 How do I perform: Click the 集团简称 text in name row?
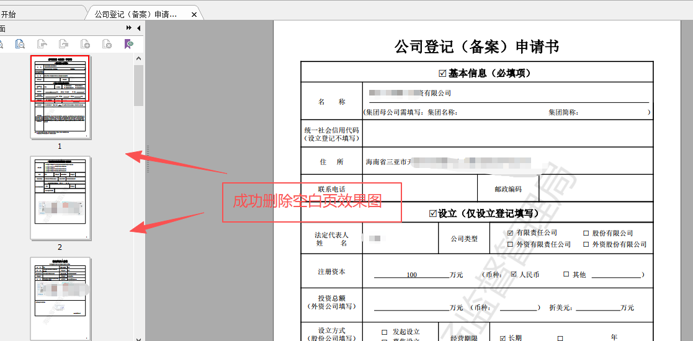pyautogui.click(x=563, y=113)
